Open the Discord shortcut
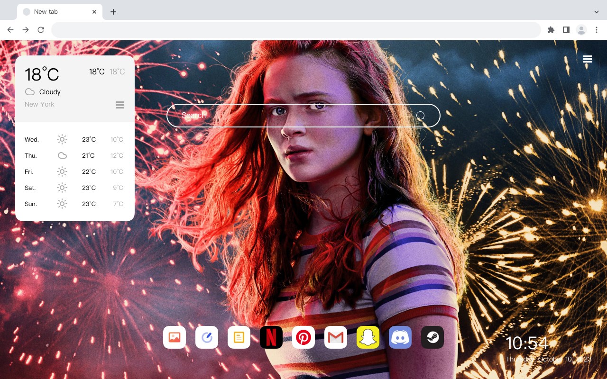Screen dimensions: 607x379 pos(400,337)
